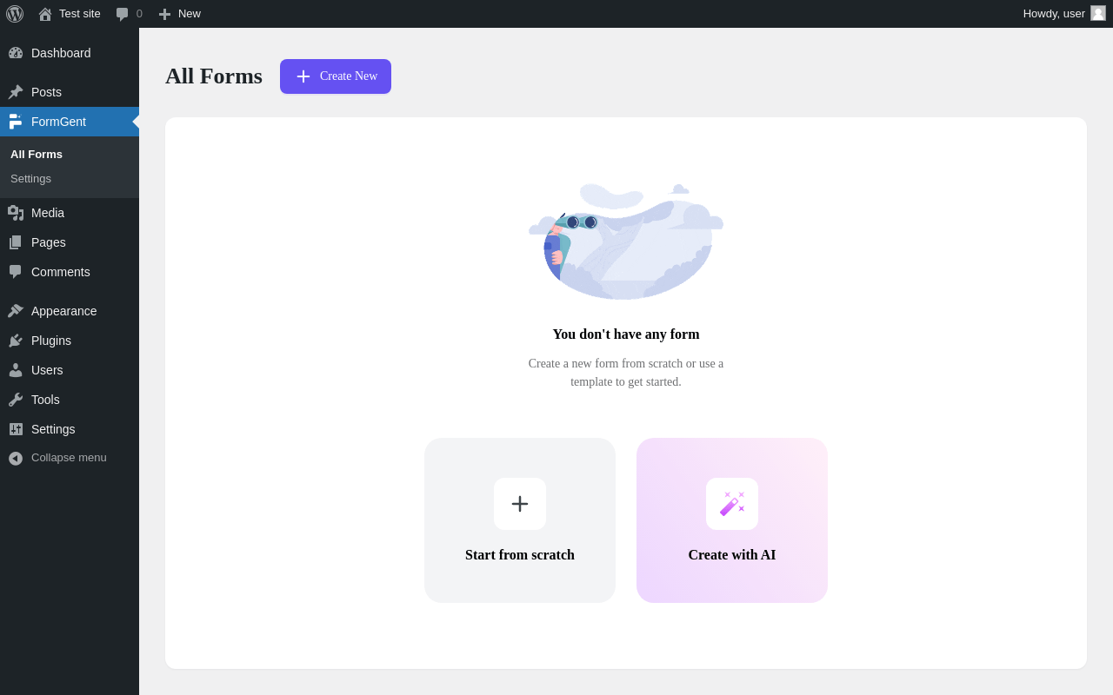This screenshot has width=1113, height=695.
Task: Choose the Create with AI card label
Action: pos(732,555)
